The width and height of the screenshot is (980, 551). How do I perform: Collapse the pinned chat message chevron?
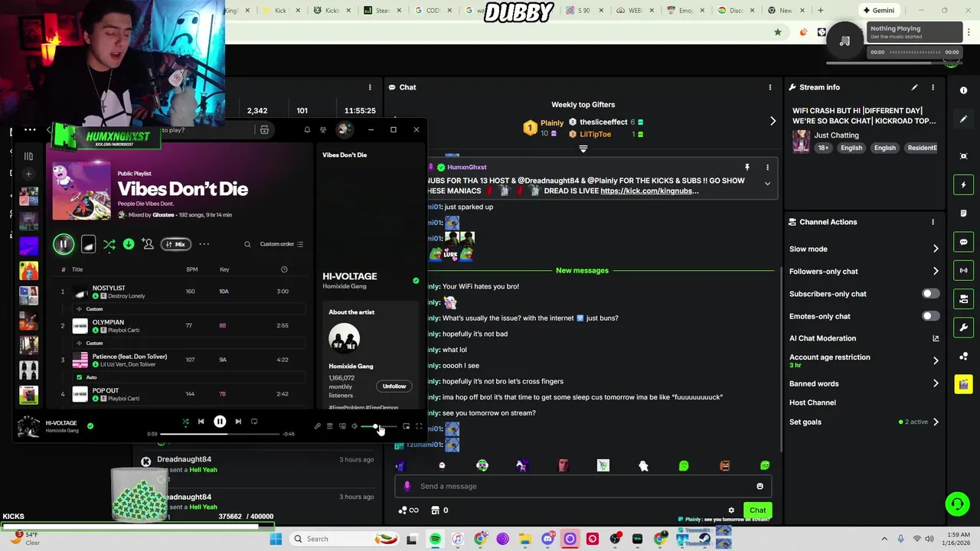point(767,184)
